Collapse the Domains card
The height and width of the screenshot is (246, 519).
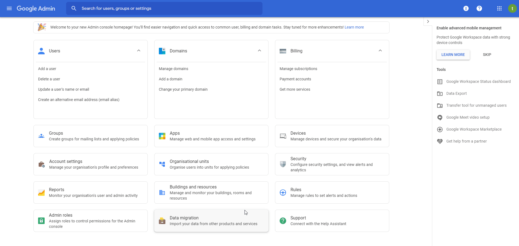(x=259, y=51)
